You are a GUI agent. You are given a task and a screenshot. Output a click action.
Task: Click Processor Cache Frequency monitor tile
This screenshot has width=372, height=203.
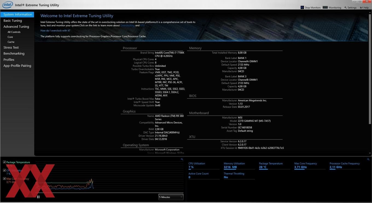(x=345, y=165)
